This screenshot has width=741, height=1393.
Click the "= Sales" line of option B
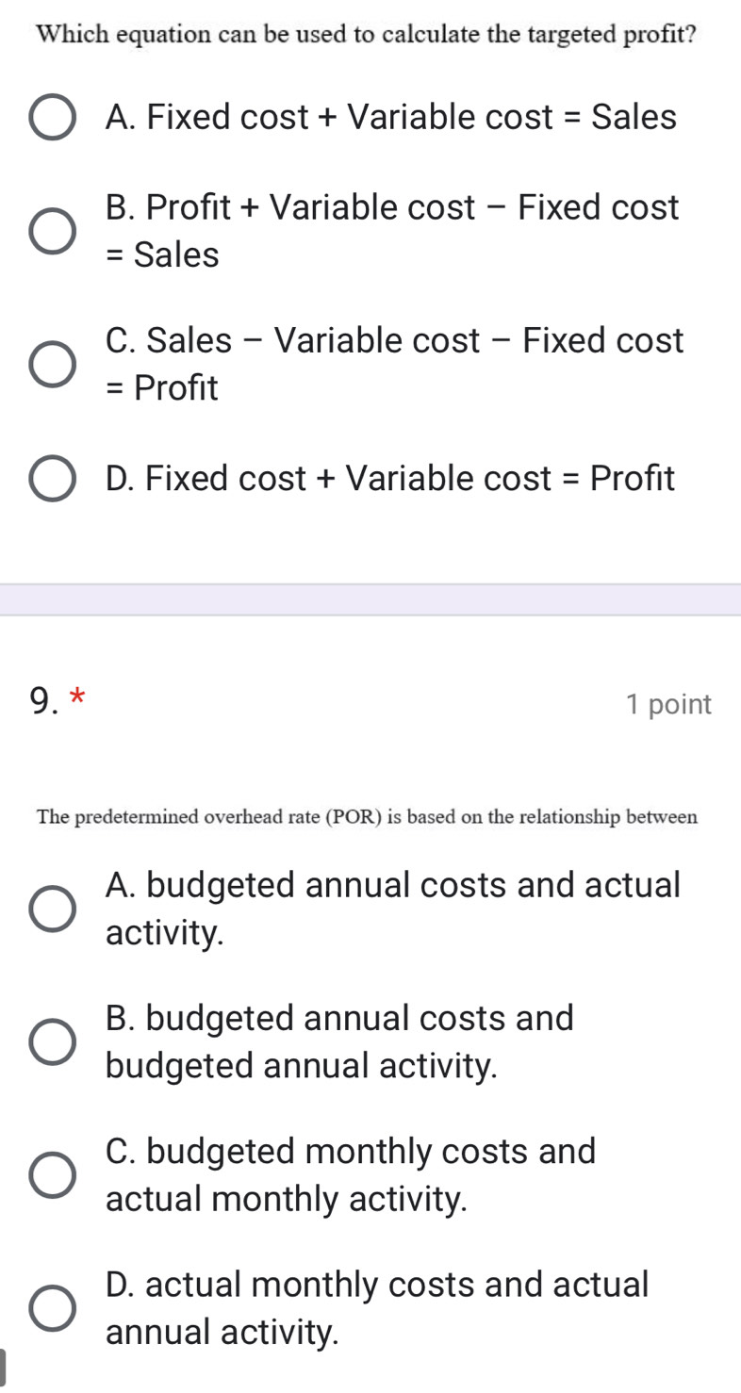163,255
